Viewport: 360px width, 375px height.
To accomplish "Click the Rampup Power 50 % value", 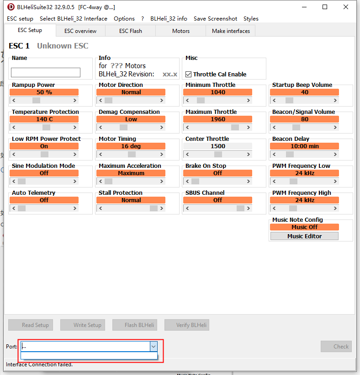I will click(44, 92).
